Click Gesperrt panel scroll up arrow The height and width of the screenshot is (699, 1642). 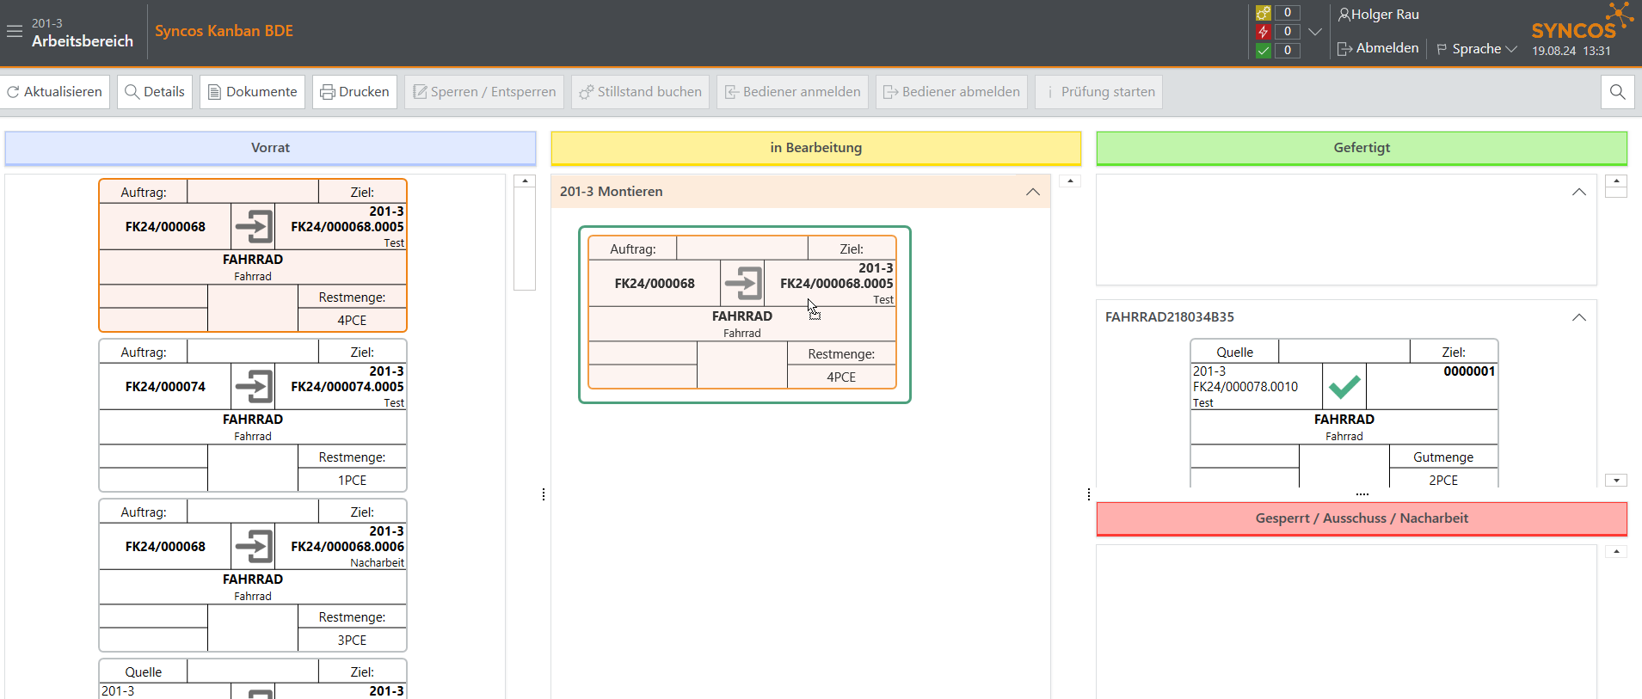(x=1616, y=552)
